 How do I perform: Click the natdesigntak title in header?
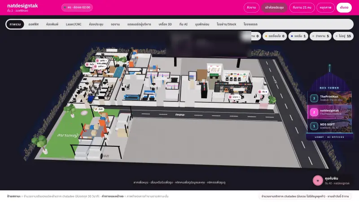tap(22, 6)
